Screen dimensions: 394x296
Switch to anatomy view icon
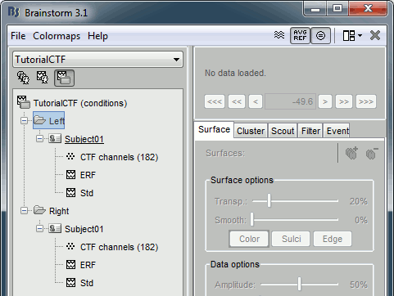tap(23, 78)
